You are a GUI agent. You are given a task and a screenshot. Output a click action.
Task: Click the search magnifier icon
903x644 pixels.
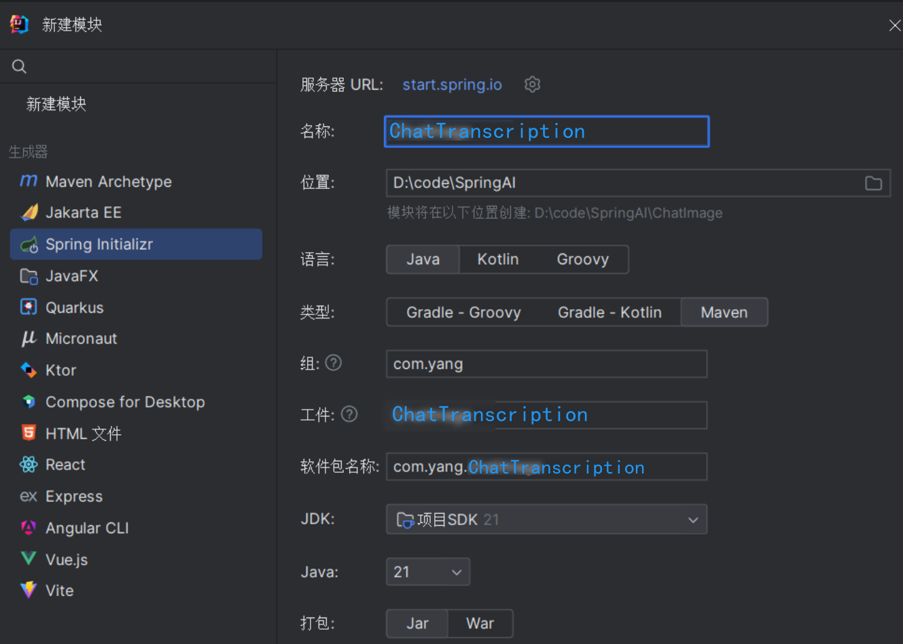click(x=19, y=67)
